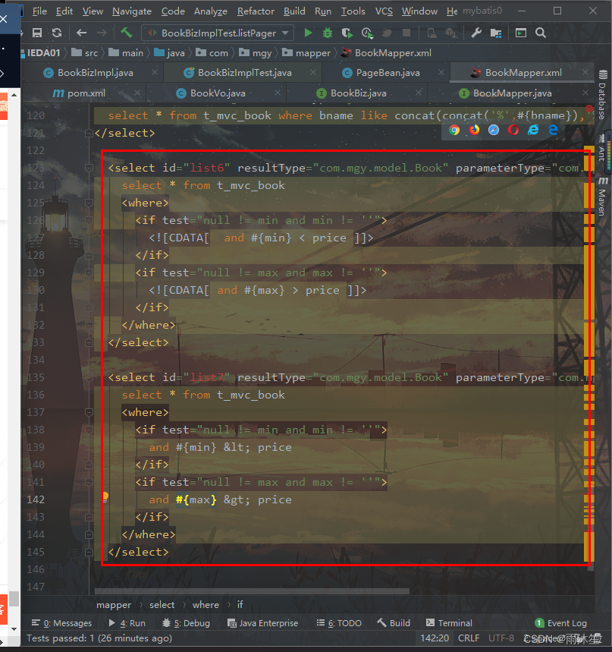Toggle fold end marker at line 145
The width and height of the screenshot is (612, 652).
[x=89, y=552]
